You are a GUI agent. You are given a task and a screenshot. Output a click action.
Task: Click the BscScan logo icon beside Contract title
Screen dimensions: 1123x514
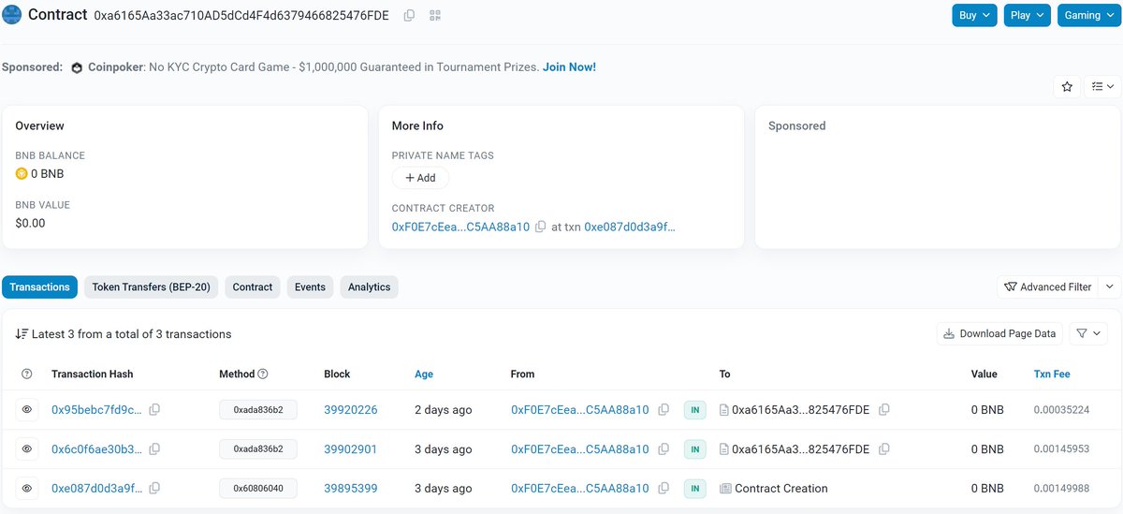tap(12, 15)
